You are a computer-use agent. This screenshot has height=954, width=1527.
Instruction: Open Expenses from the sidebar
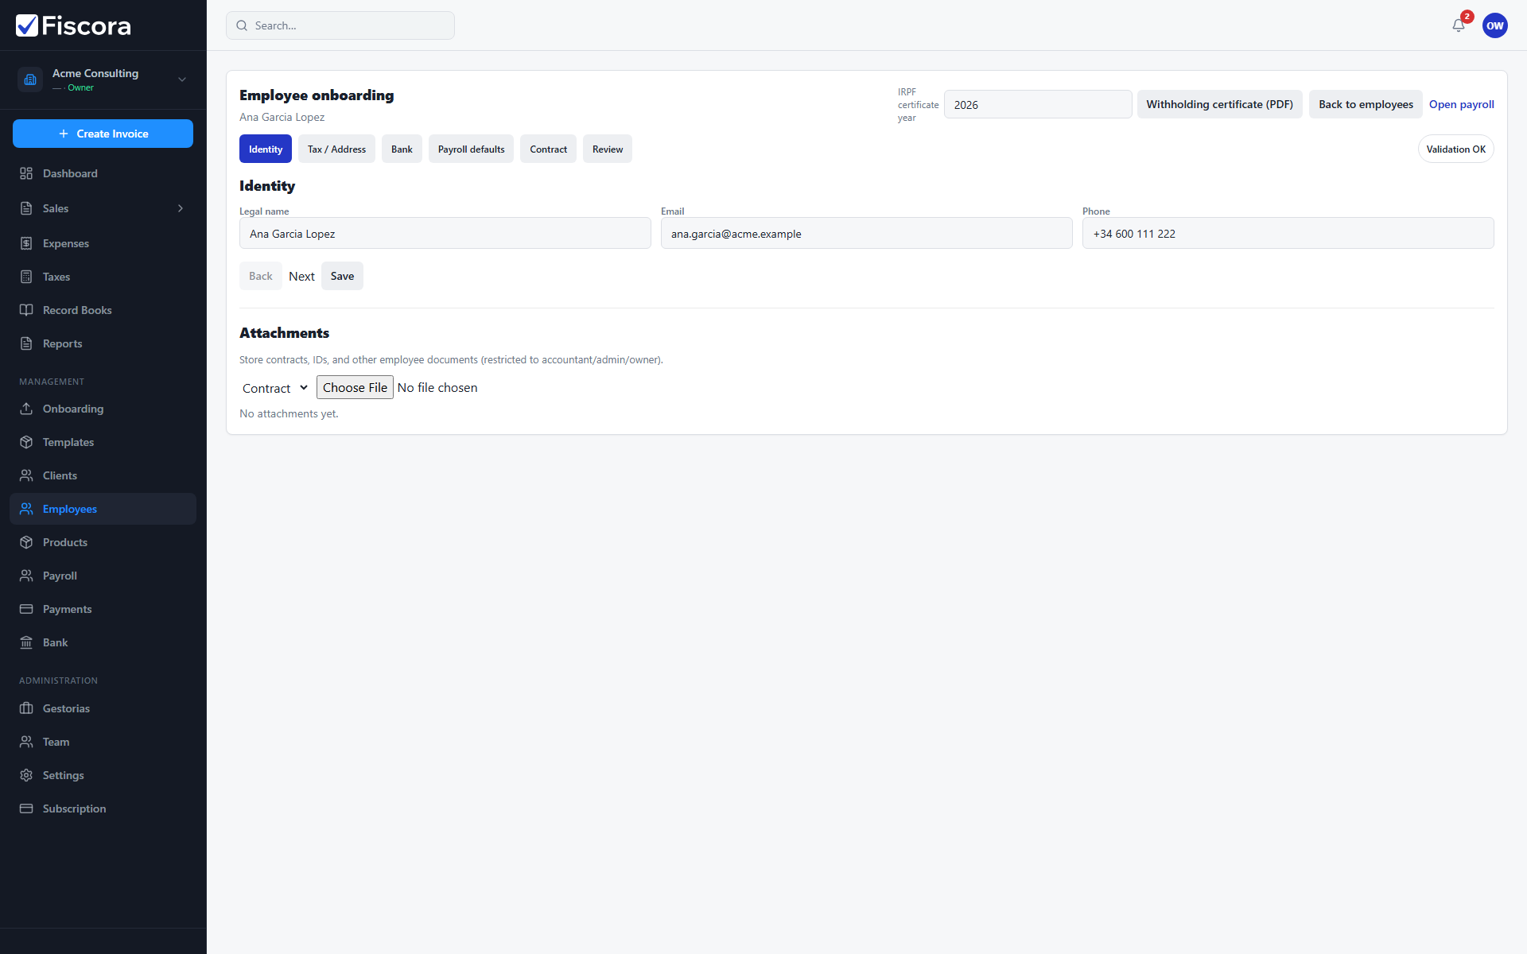103,243
